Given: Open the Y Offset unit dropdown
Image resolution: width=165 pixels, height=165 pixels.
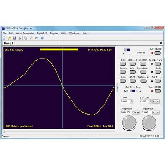Looking at the screenshot, I should click(156, 101).
